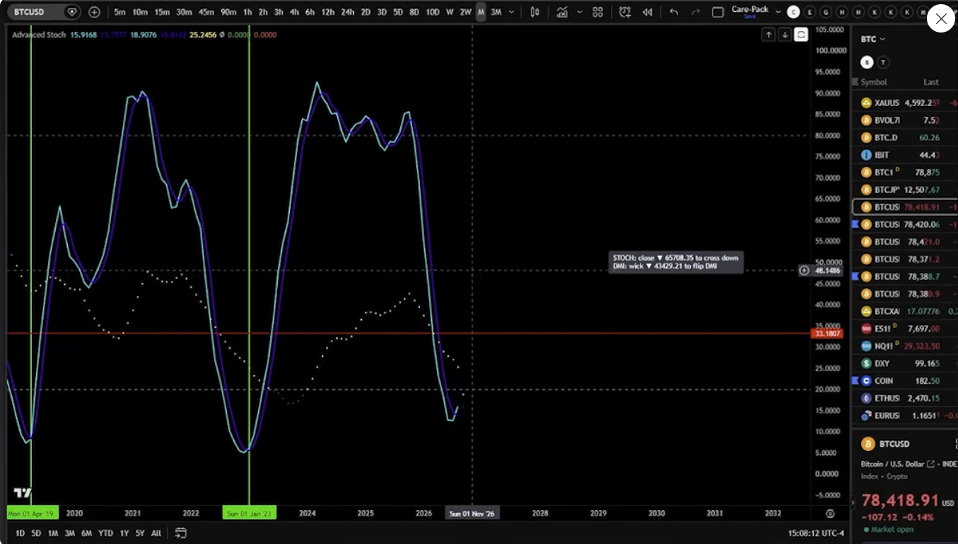This screenshot has width=958, height=544.
Task: Open BTC.D in the watchlist
Action: [905, 137]
